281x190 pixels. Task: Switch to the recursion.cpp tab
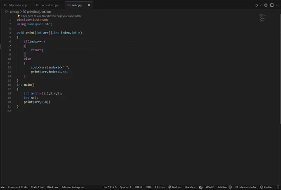[x=50, y=5]
